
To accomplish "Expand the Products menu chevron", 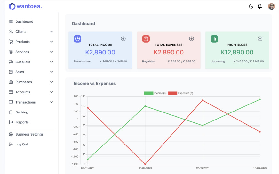I will 52,42.
